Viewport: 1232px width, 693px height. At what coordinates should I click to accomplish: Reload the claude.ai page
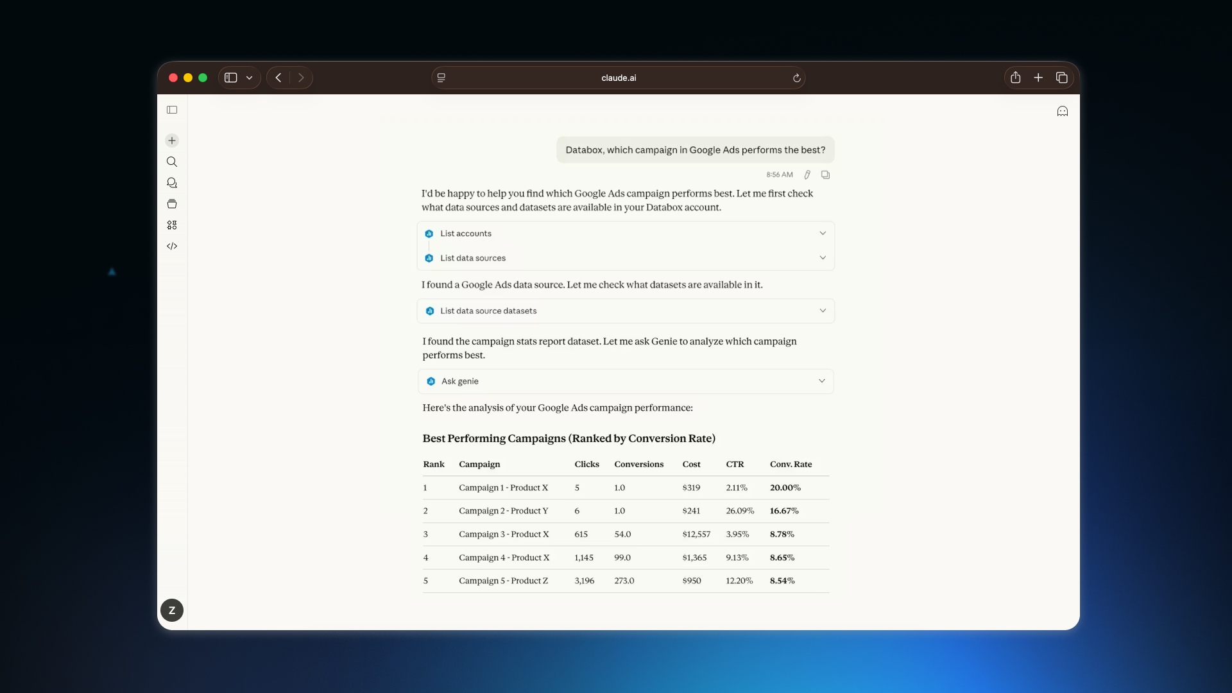click(796, 78)
